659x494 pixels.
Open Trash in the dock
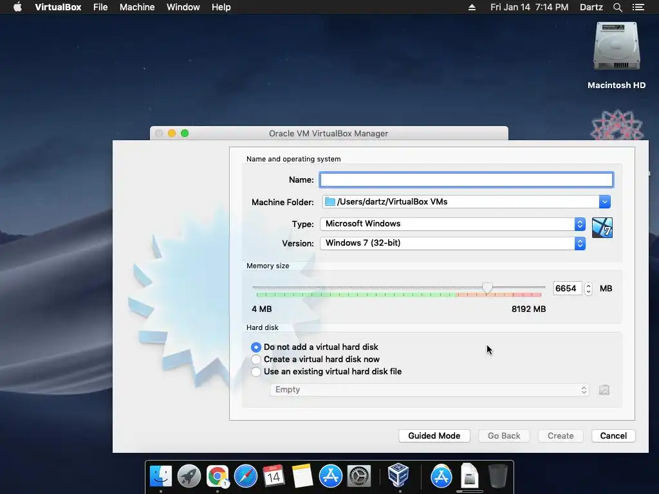tap(498, 476)
